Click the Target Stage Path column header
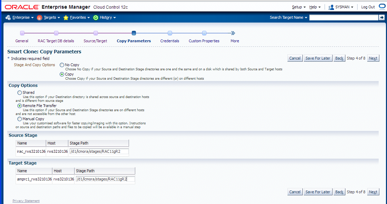Image resolution: width=387 pixels, height=204 pixels. 105,171
